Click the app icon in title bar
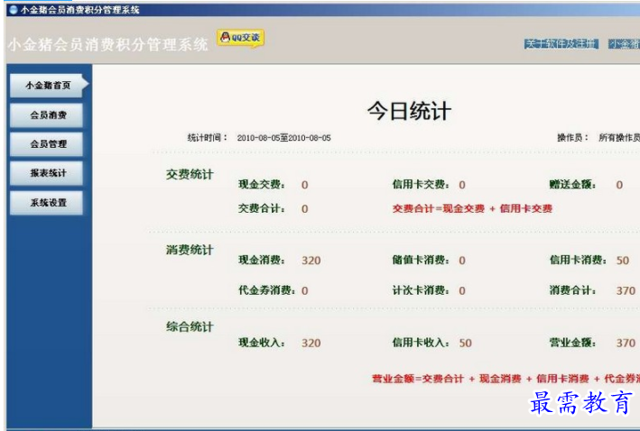Viewport: 640px width, 431px height. [x=14, y=9]
